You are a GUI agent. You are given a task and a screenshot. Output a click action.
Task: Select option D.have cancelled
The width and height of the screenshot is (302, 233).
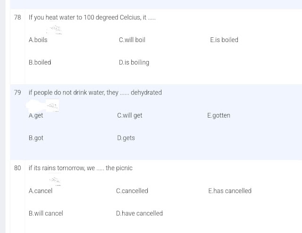pos(139,214)
